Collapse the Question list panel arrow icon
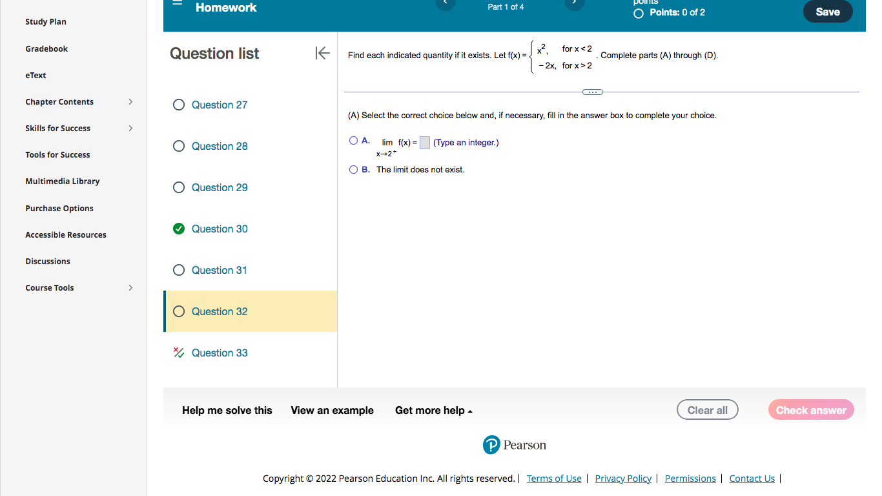The height and width of the screenshot is (496, 882). (x=323, y=53)
